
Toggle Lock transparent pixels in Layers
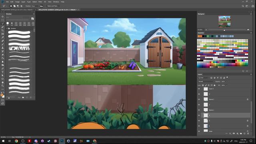[203, 85]
